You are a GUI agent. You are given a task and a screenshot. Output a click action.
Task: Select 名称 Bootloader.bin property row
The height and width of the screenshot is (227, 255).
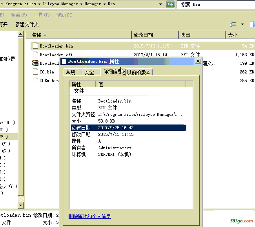point(128,101)
